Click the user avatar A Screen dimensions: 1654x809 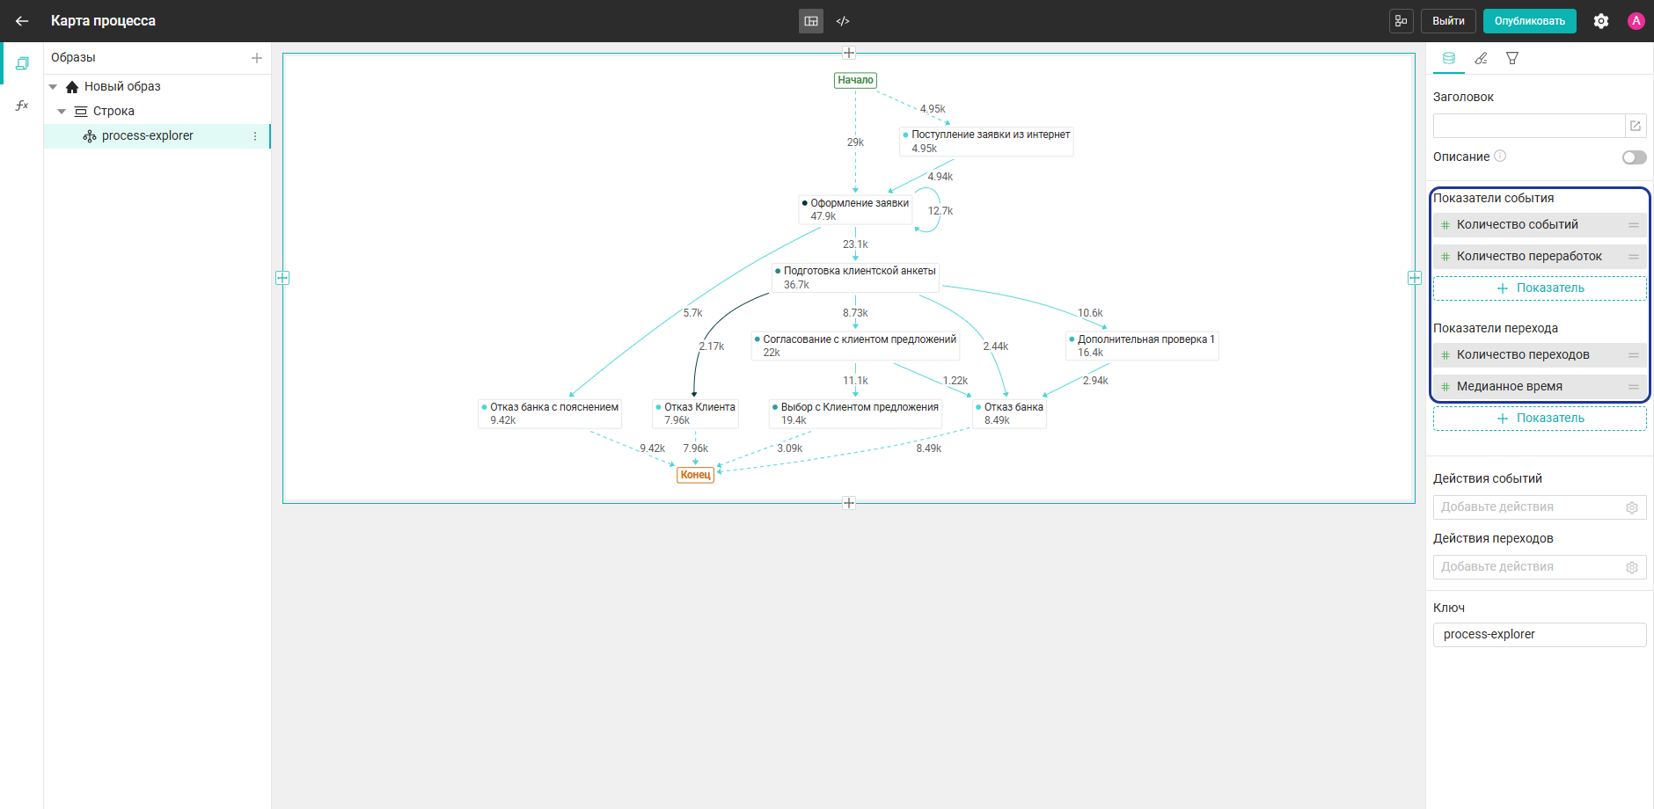coord(1636,21)
